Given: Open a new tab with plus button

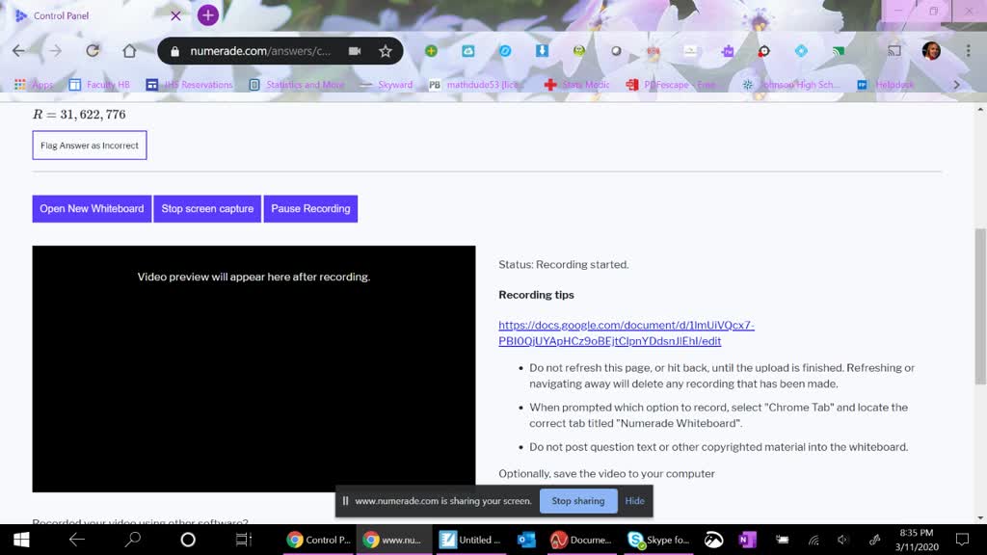Looking at the screenshot, I should (x=207, y=15).
